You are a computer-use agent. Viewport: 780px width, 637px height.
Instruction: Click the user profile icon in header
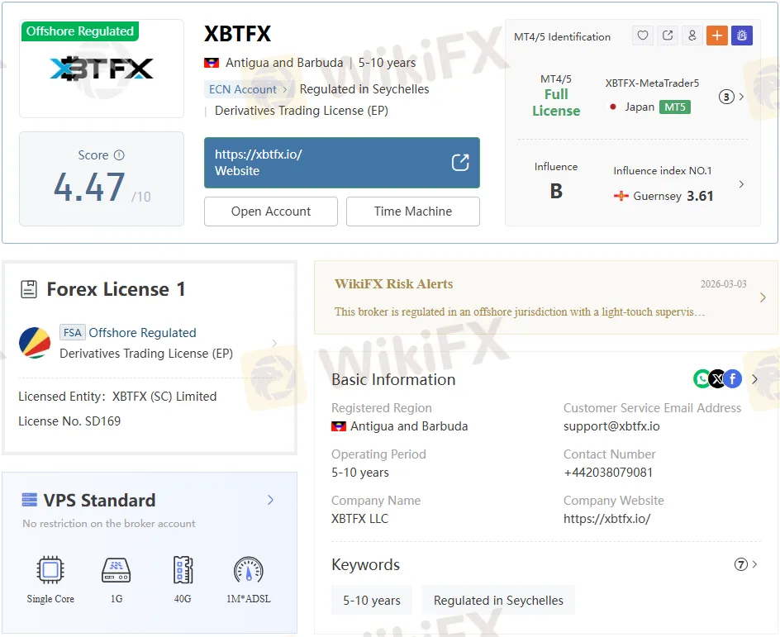[x=692, y=36]
